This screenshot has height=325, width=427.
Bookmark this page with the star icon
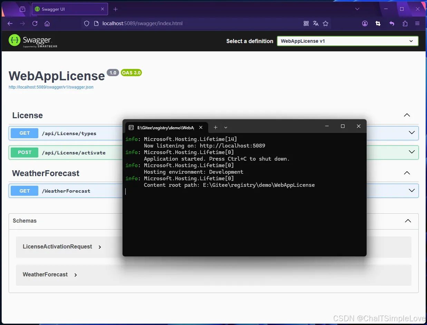325,23
